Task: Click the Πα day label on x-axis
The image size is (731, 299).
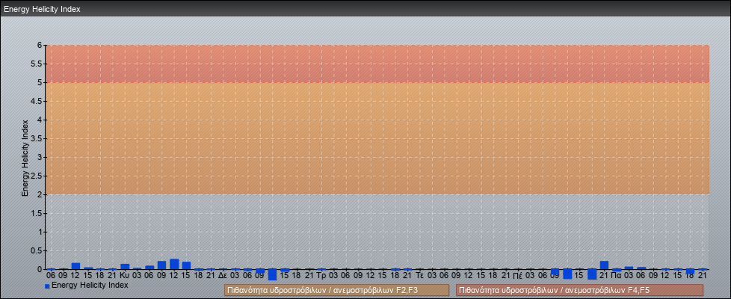Action: pos(617,276)
